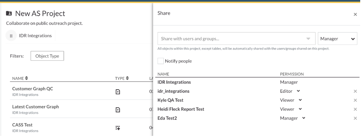Remove idr_integrations from sharing list
Screen dimensions: 363x138
click(355, 91)
